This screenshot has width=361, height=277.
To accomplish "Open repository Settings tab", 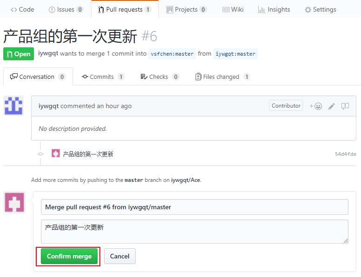I will click(320, 9).
